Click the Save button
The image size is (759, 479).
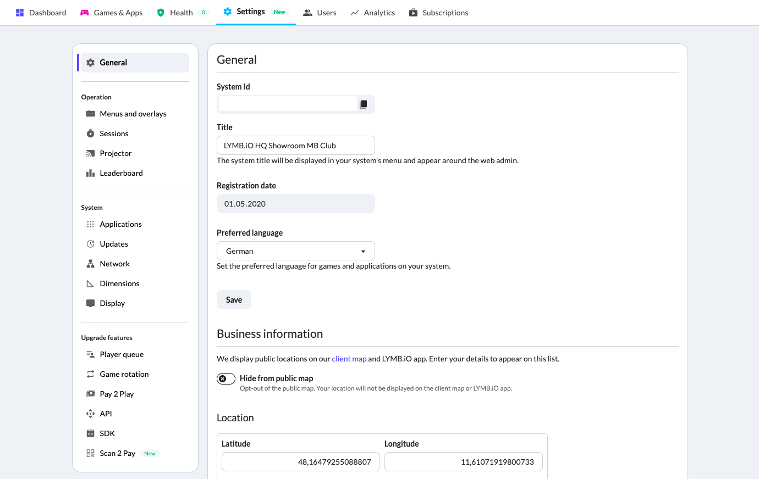click(233, 299)
